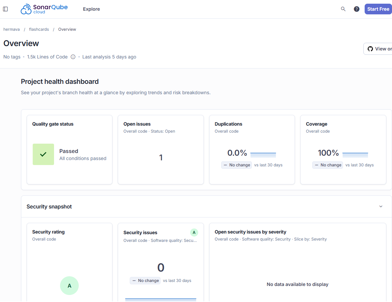The width and height of the screenshot is (392, 302).
Task: Click No change badge under Coverage
Action: (328, 165)
